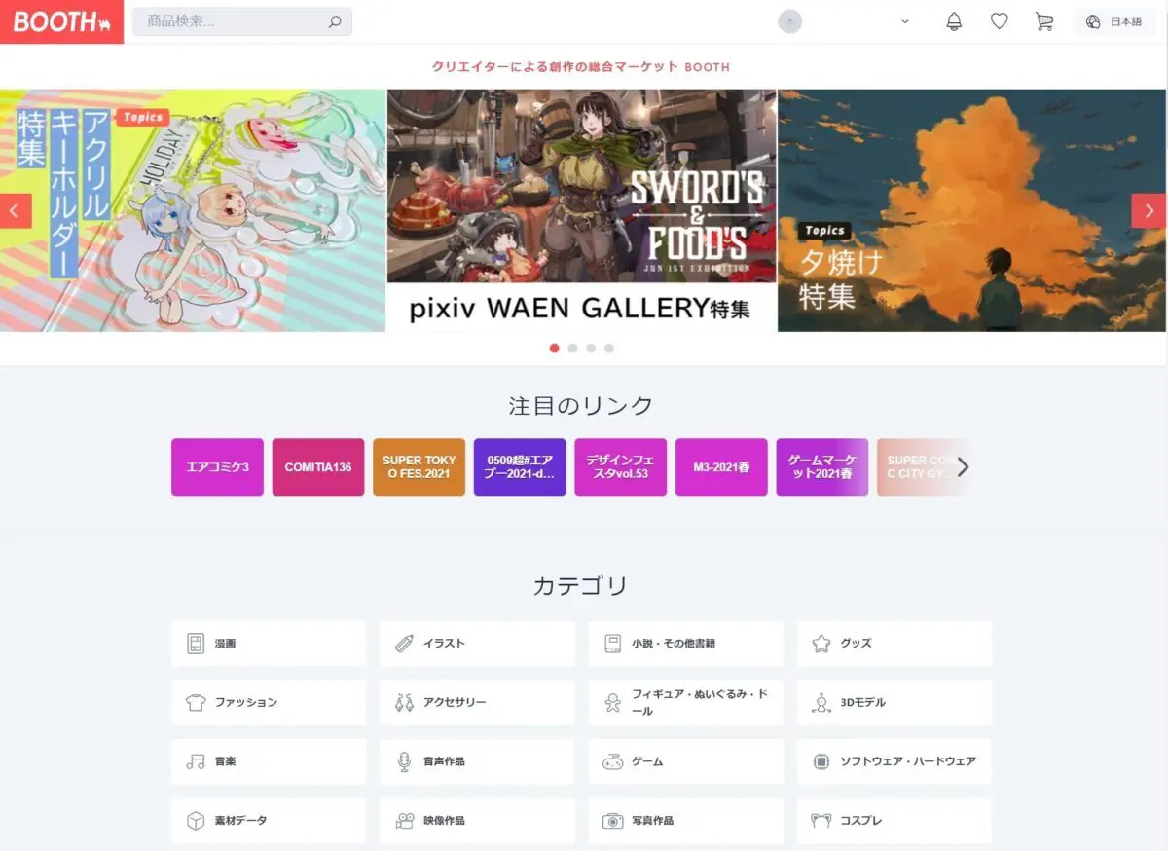
Task: Open the コスプレ category
Action: (894, 821)
